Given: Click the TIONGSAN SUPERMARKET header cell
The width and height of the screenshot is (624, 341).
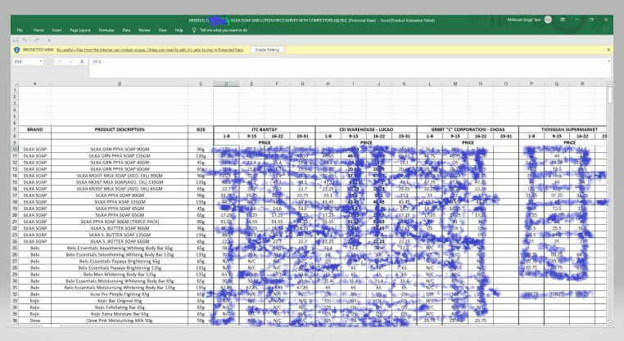Looking at the screenshot, I should [569, 129].
